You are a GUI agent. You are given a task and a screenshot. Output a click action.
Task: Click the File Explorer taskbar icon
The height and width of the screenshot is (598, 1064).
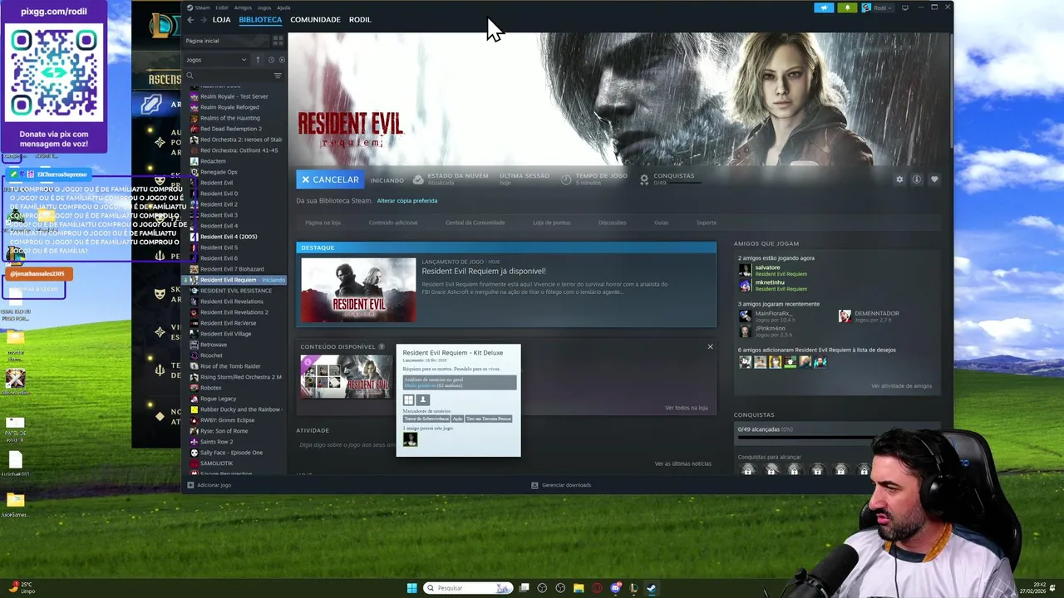pyautogui.click(x=579, y=588)
